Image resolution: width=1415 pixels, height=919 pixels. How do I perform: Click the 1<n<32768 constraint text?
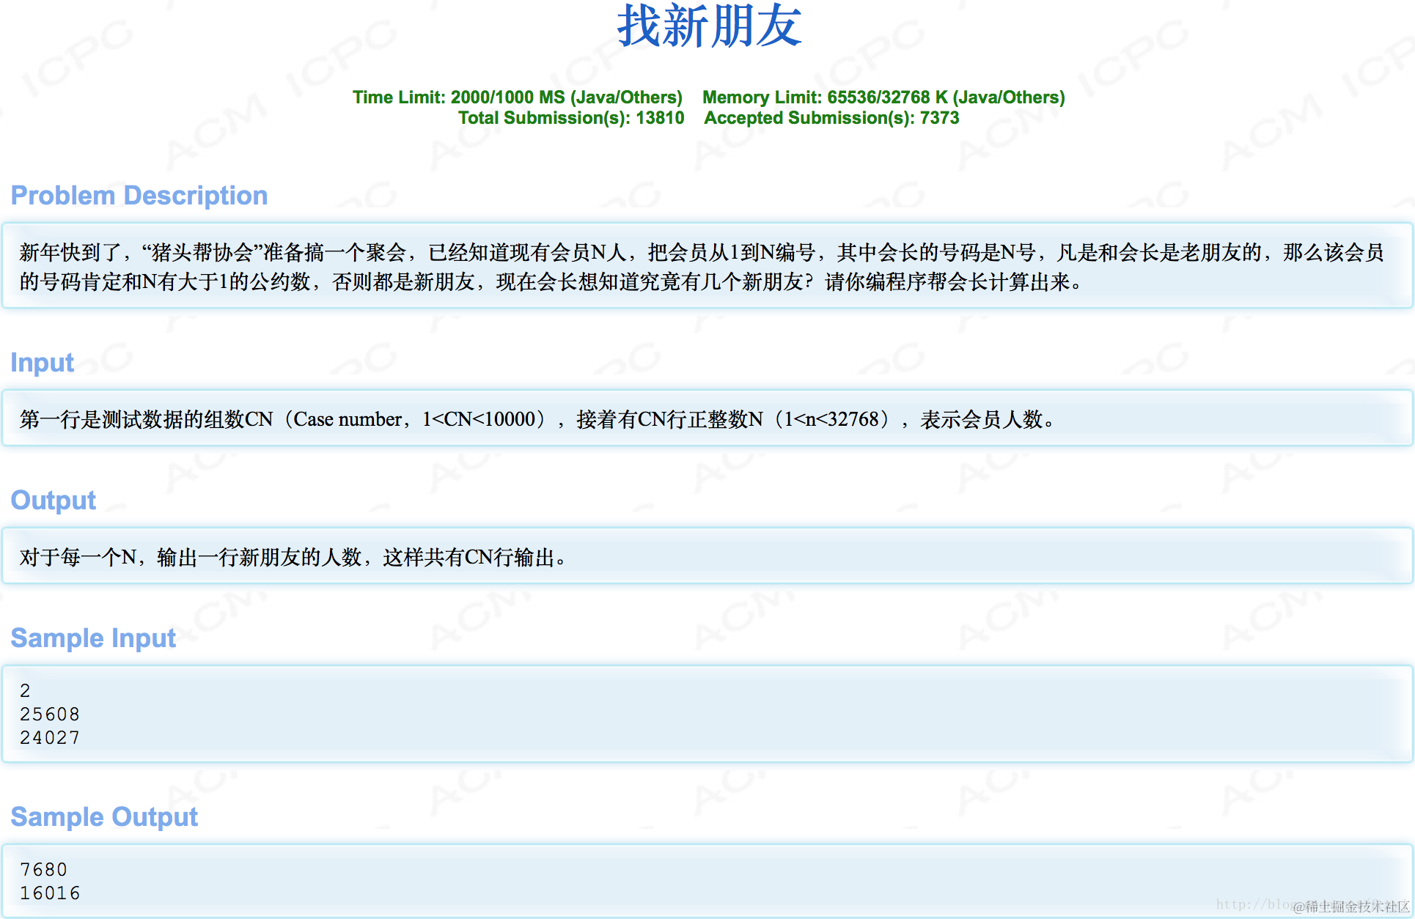(x=831, y=419)
